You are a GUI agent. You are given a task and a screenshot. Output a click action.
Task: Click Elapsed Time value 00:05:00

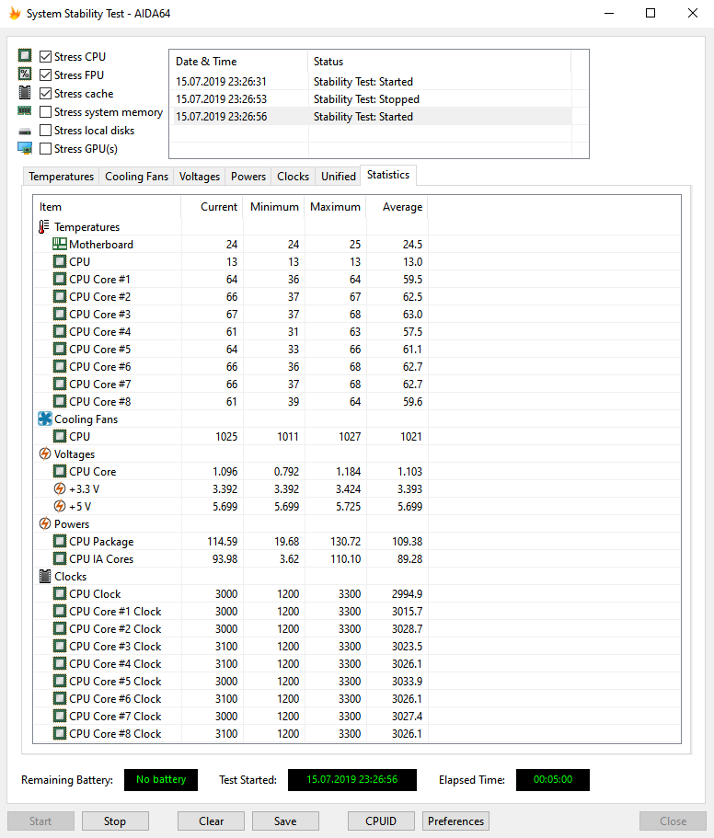(553, 780)
